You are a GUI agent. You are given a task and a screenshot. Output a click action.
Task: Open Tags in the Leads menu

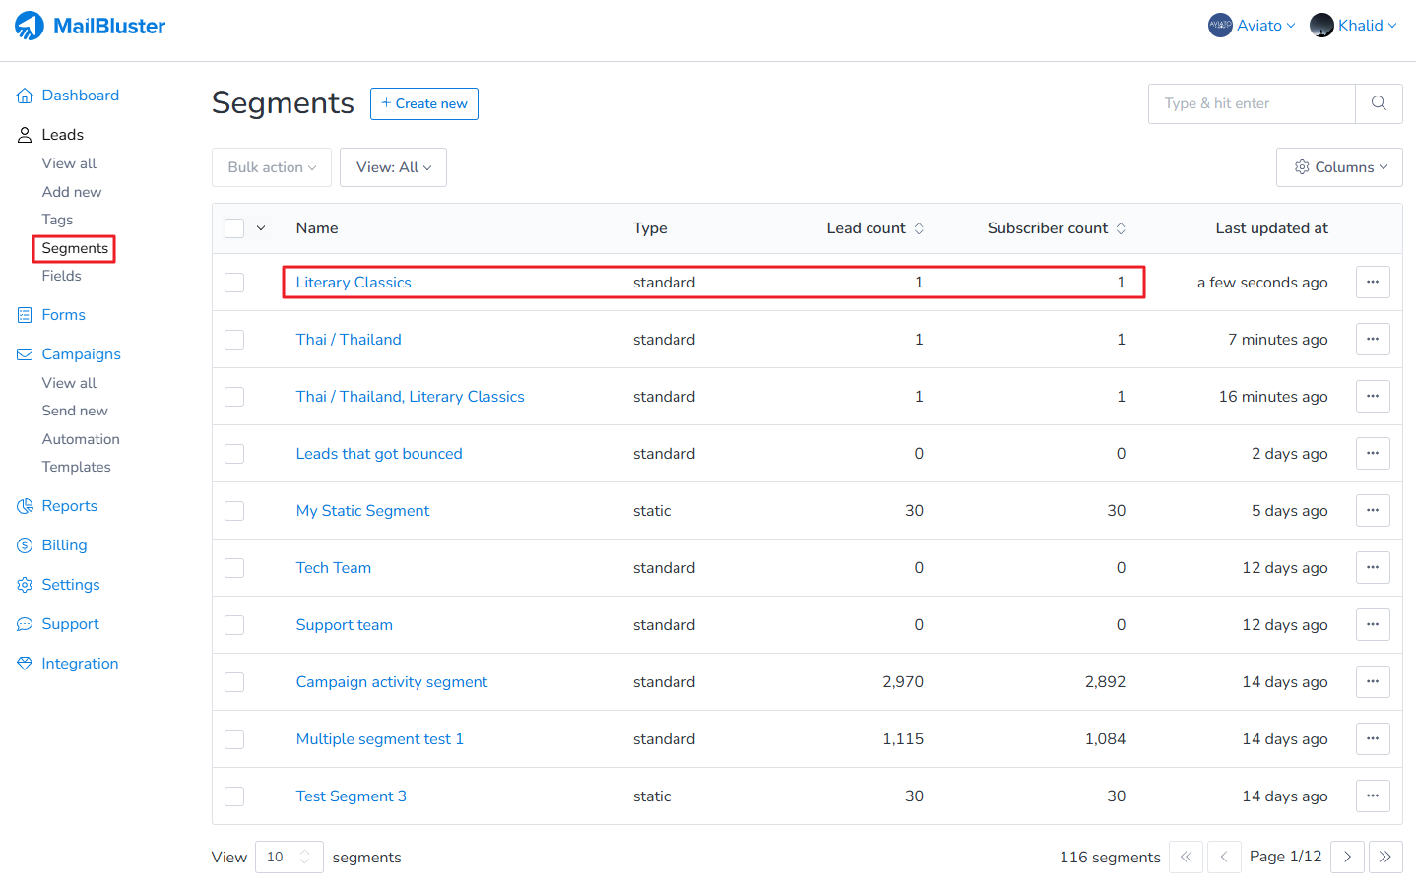[x=57, y=220]
